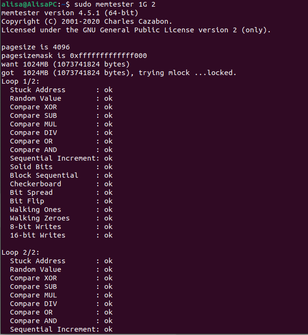This screenshot has width=308, height=335.
Task: Click the last 'Sequential Increment' line
Action: pyautogui.click(x=61, y=329)
